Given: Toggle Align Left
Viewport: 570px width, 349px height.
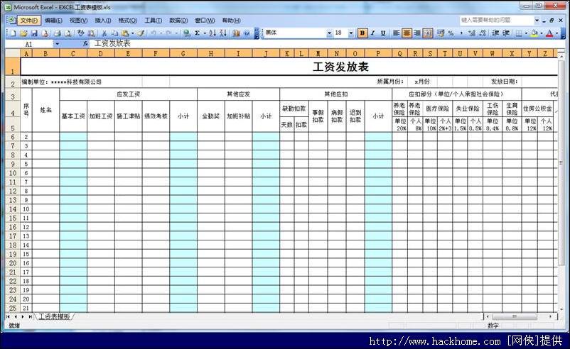Looking at the screenshot, I should tap(397, 33).
